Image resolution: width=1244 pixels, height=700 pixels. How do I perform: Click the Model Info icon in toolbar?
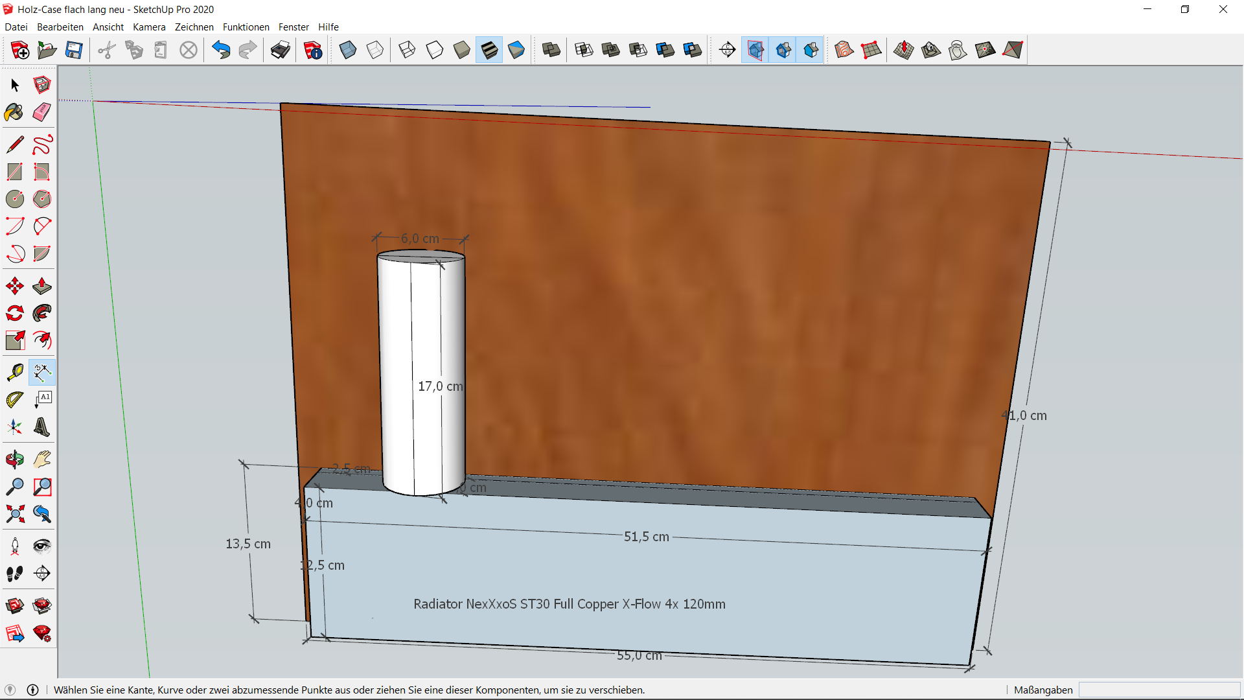click(313, 50)
